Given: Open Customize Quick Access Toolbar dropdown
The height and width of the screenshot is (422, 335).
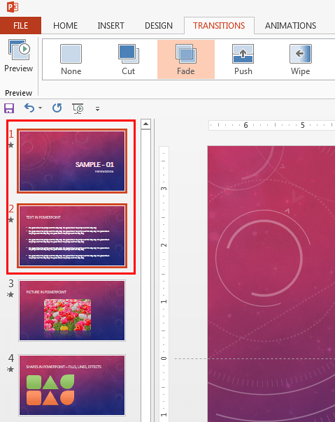Looking at the screenshot, I should [x=97, y=109].
